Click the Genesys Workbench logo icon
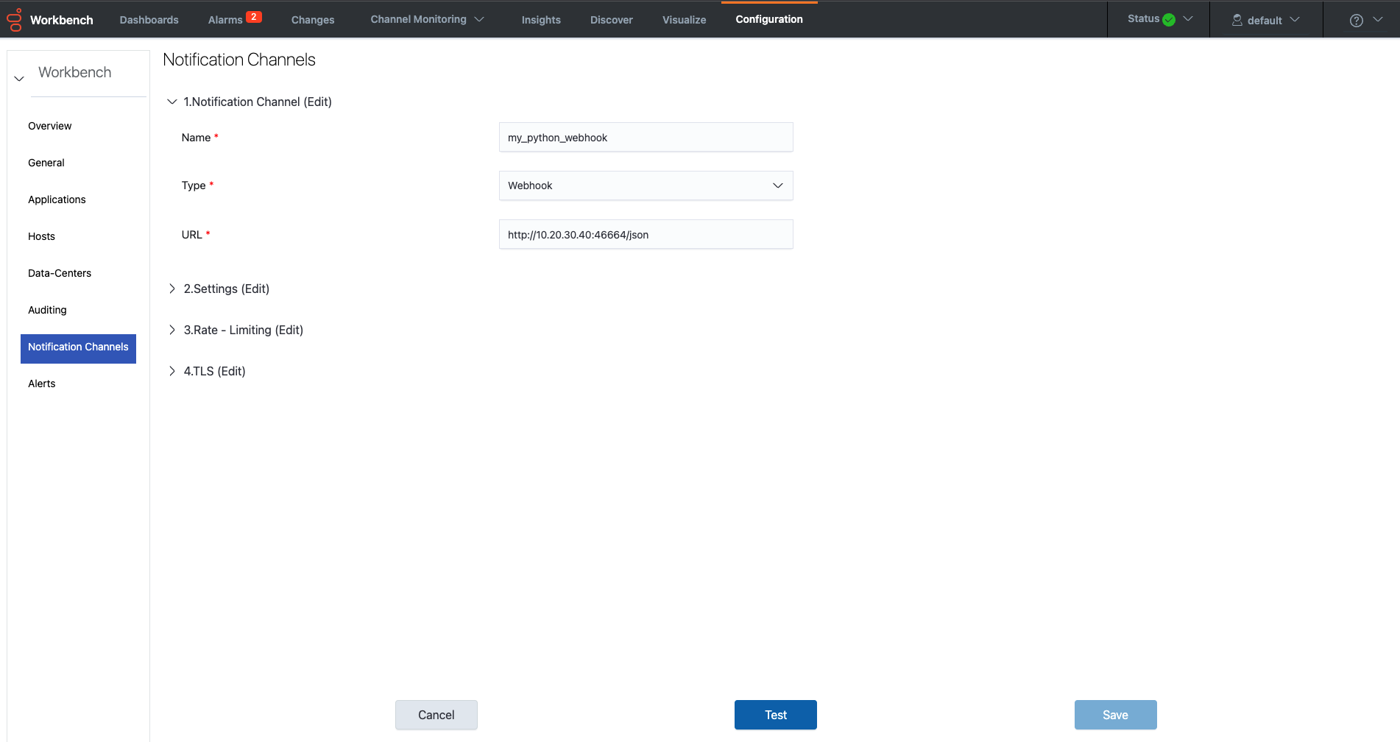The image size is (1400, 742). pos(15,20)
